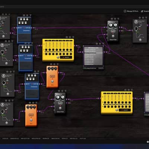Show info for the upper orange MXR pedal

(51, 64)
